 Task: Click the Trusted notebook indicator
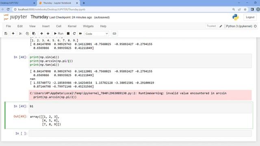coord(211,26)
